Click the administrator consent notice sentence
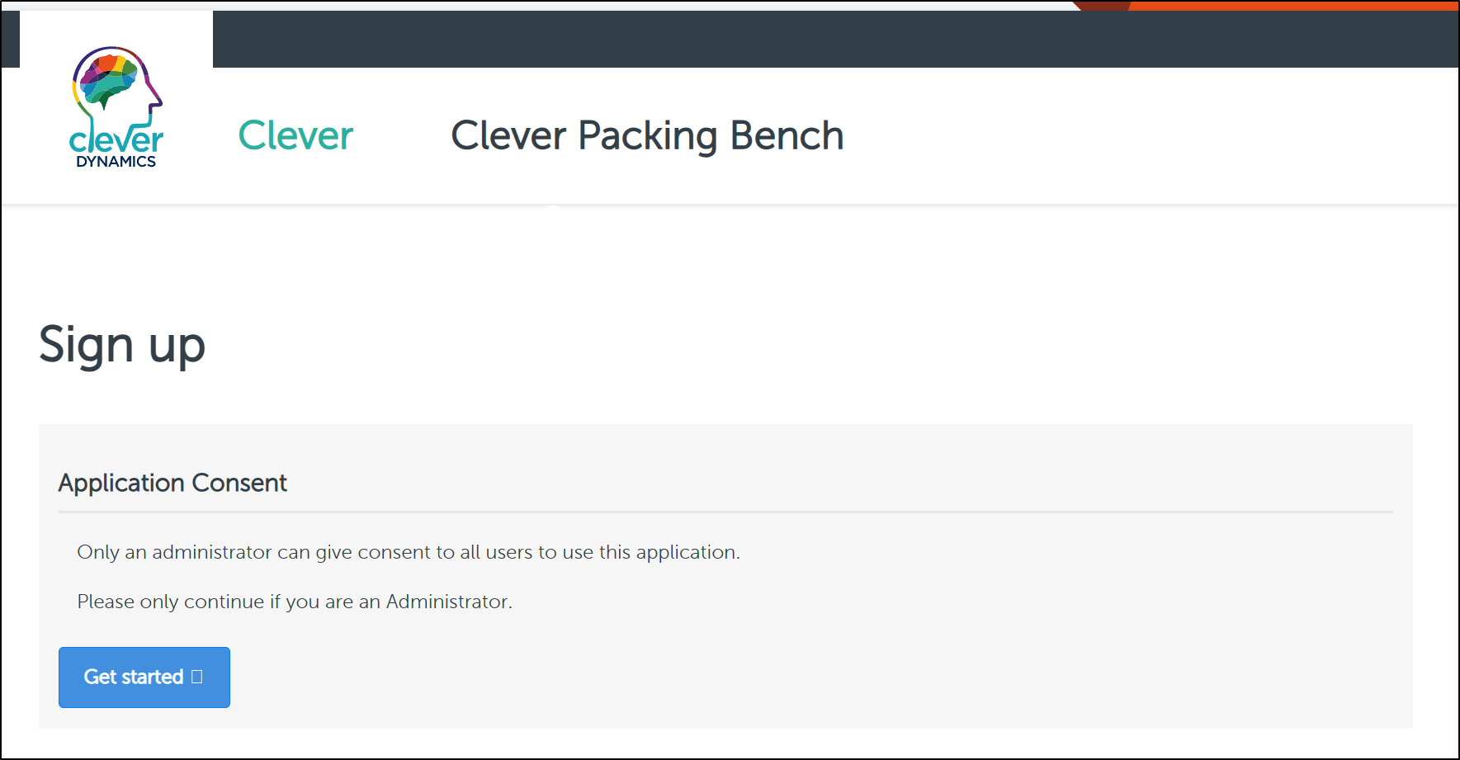Screen dimensions: 1460x760 pos(409,552)
